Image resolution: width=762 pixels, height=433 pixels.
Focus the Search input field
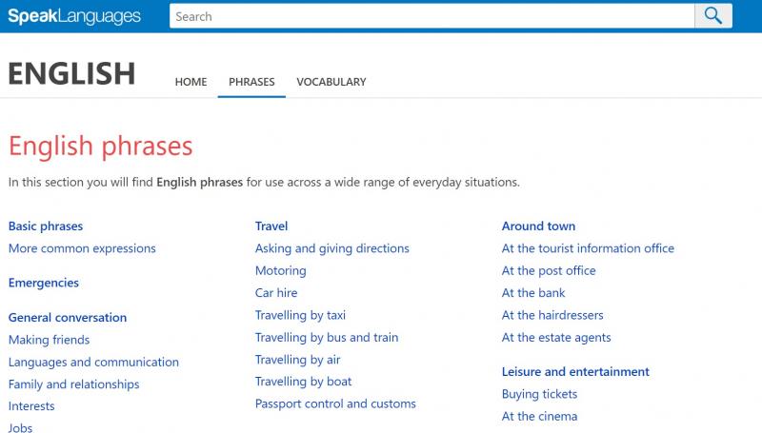431,16
